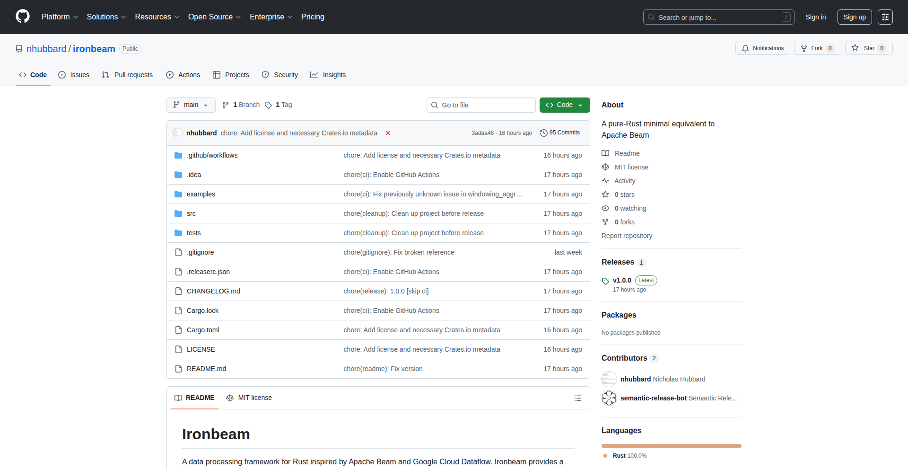The width and height of the screenshot is (908, 470).
Task: Switch to MIT license tab in README panel
Action: coord(249,398)
